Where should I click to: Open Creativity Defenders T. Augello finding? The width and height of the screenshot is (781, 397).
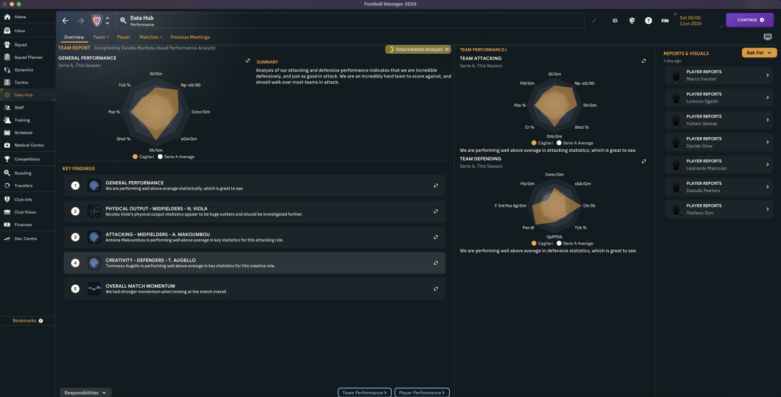click(x=254, y=263)
